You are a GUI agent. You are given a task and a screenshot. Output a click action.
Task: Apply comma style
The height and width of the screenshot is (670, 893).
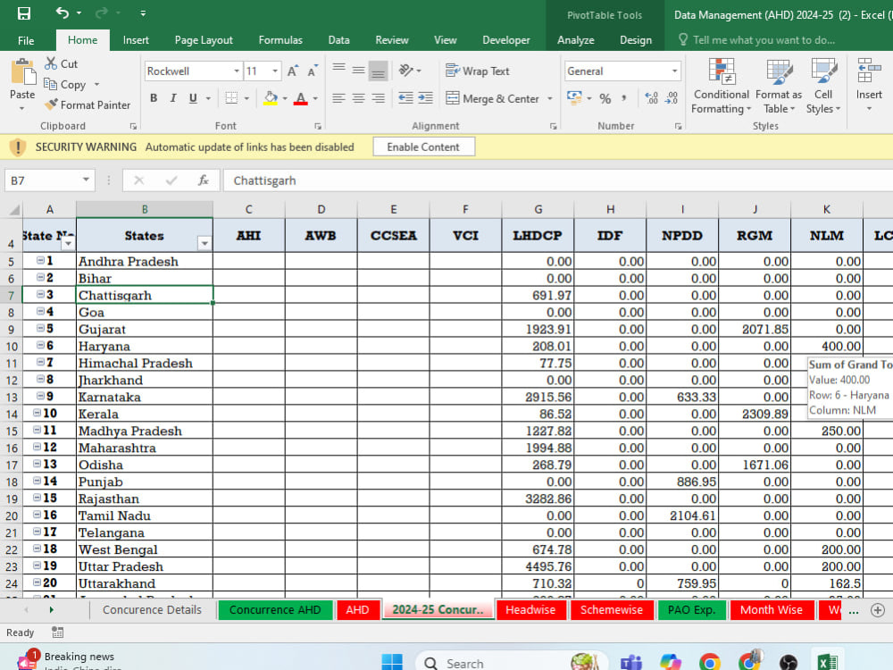click(624, 98)
